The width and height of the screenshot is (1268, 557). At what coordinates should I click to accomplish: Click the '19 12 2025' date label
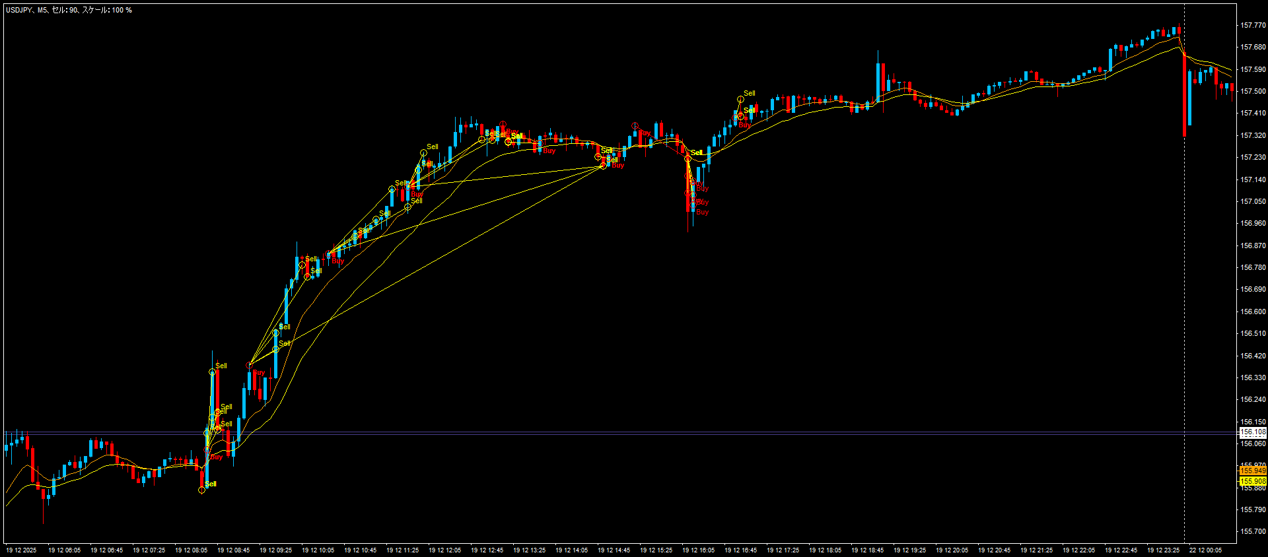21,550
